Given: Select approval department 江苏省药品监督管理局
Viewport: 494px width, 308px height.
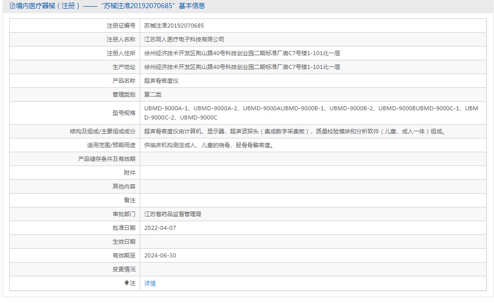Looking at the screenshot, I should [173, 214].
